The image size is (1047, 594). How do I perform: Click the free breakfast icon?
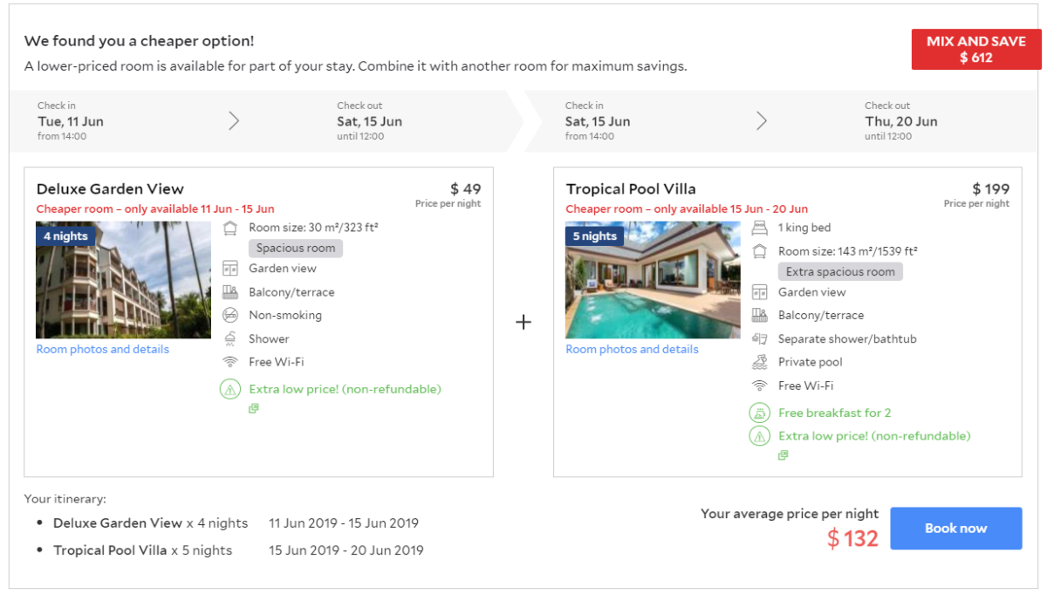(760, 413)
